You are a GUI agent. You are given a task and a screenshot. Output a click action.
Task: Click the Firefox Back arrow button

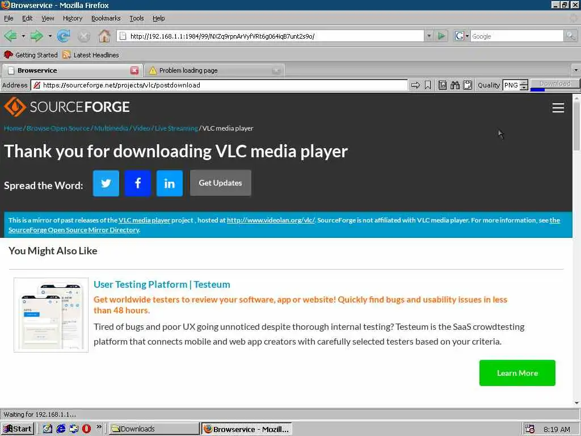click(10, 36)
